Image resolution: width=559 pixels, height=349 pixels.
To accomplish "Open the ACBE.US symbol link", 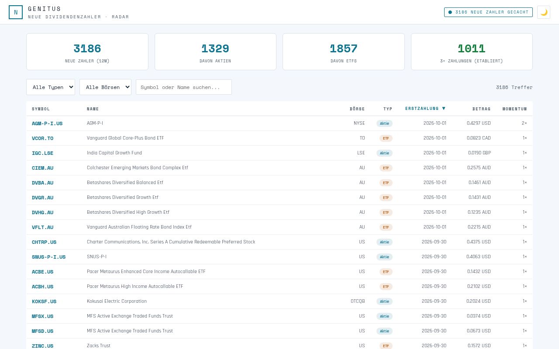I will coord(43,272).
